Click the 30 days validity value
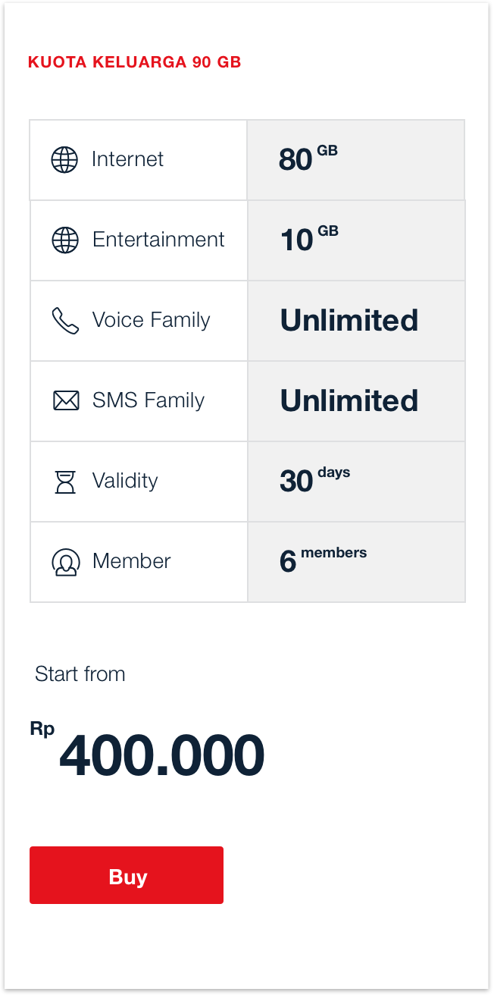 coord(314,479)
